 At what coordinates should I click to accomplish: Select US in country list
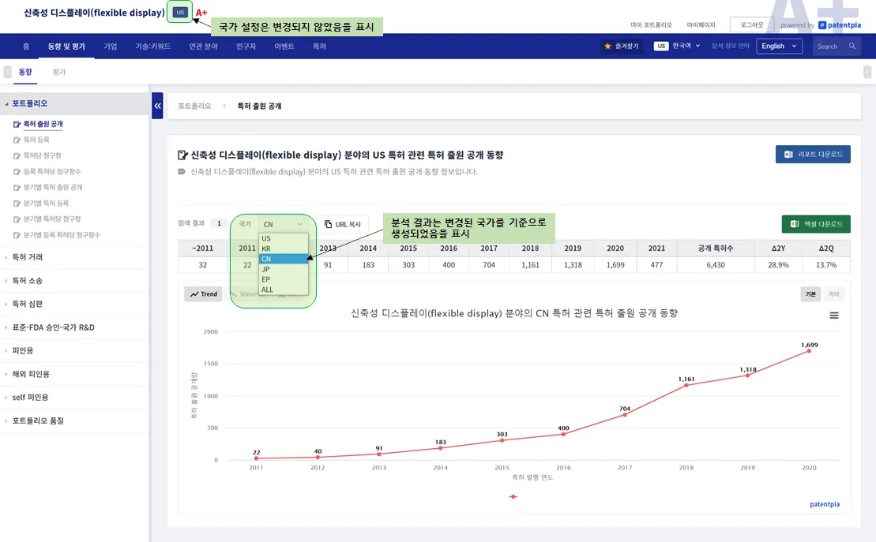click(284, 238)
